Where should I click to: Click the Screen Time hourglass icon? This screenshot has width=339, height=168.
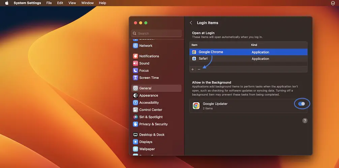pos(135,78)
